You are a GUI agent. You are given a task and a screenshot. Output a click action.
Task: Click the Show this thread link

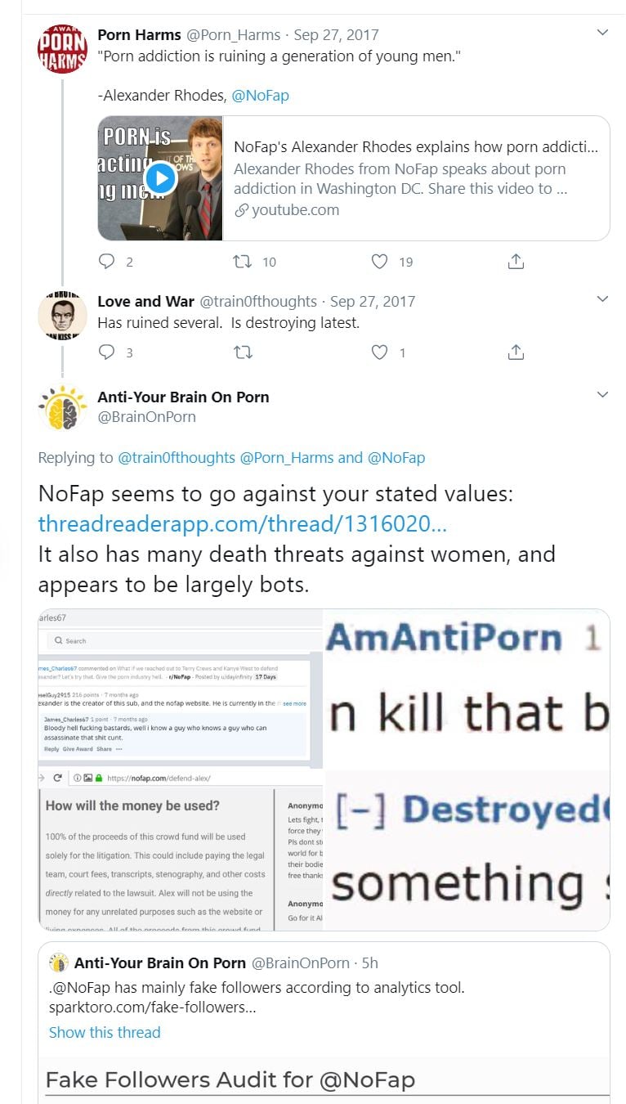(105, 1032)
